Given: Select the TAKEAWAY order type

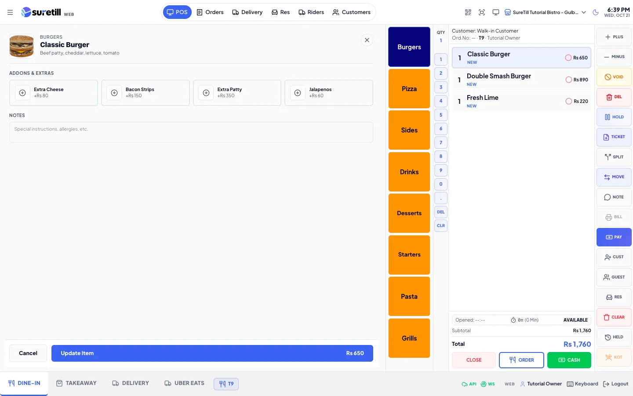Looking at the screenshot, I should pos(76,383).
